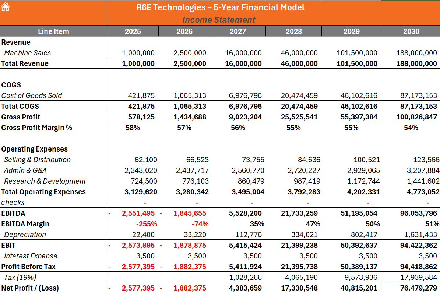The image size is (440, 292).
Task: Select the Line Item column header
Action: 53,31
